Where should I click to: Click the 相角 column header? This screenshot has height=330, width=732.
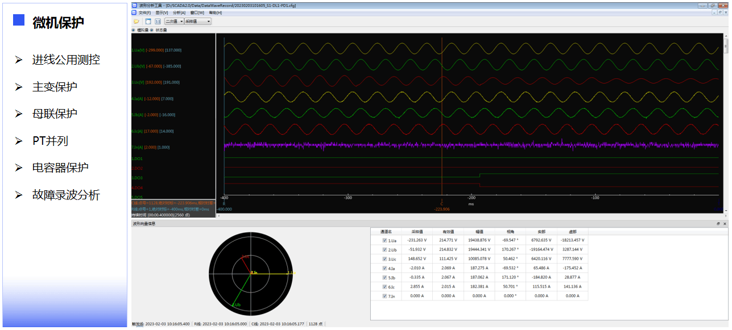tap(511, 232)
